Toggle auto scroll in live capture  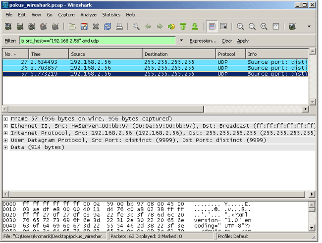[223, 26]
